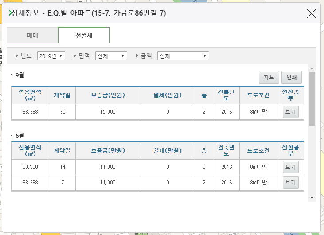
Task: Click the 보증금(만원) header in the 9월 table
Action: click(x=108, y=95)
